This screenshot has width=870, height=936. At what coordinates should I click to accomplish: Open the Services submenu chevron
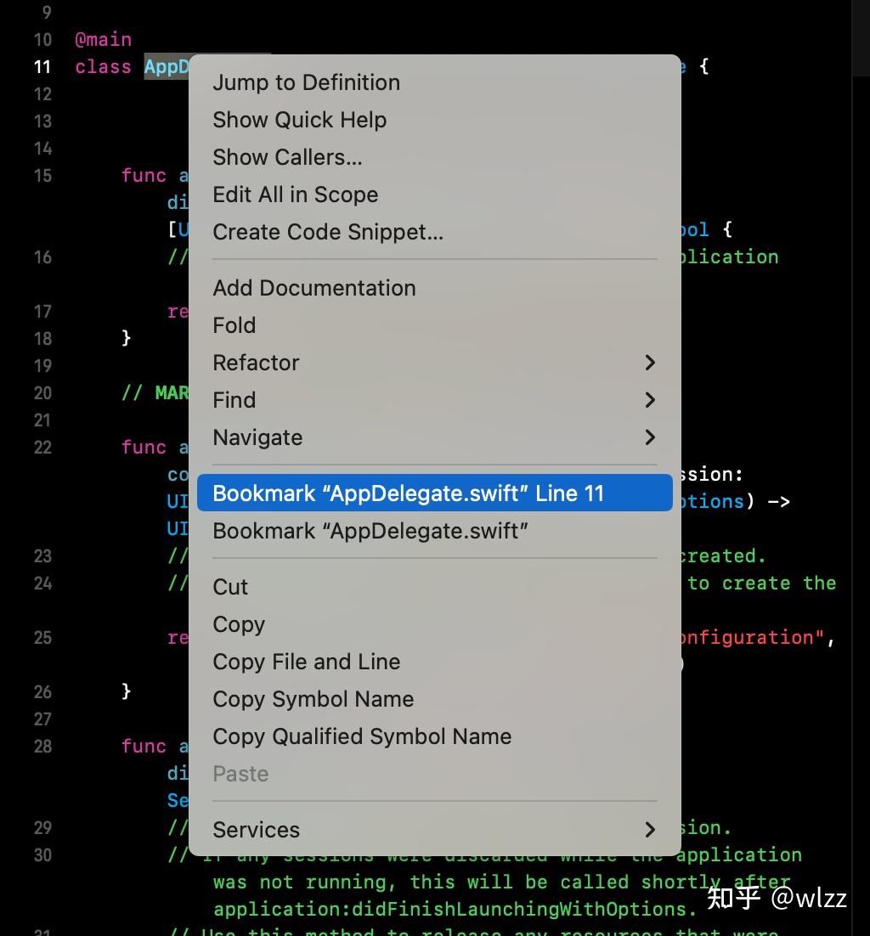650,830
